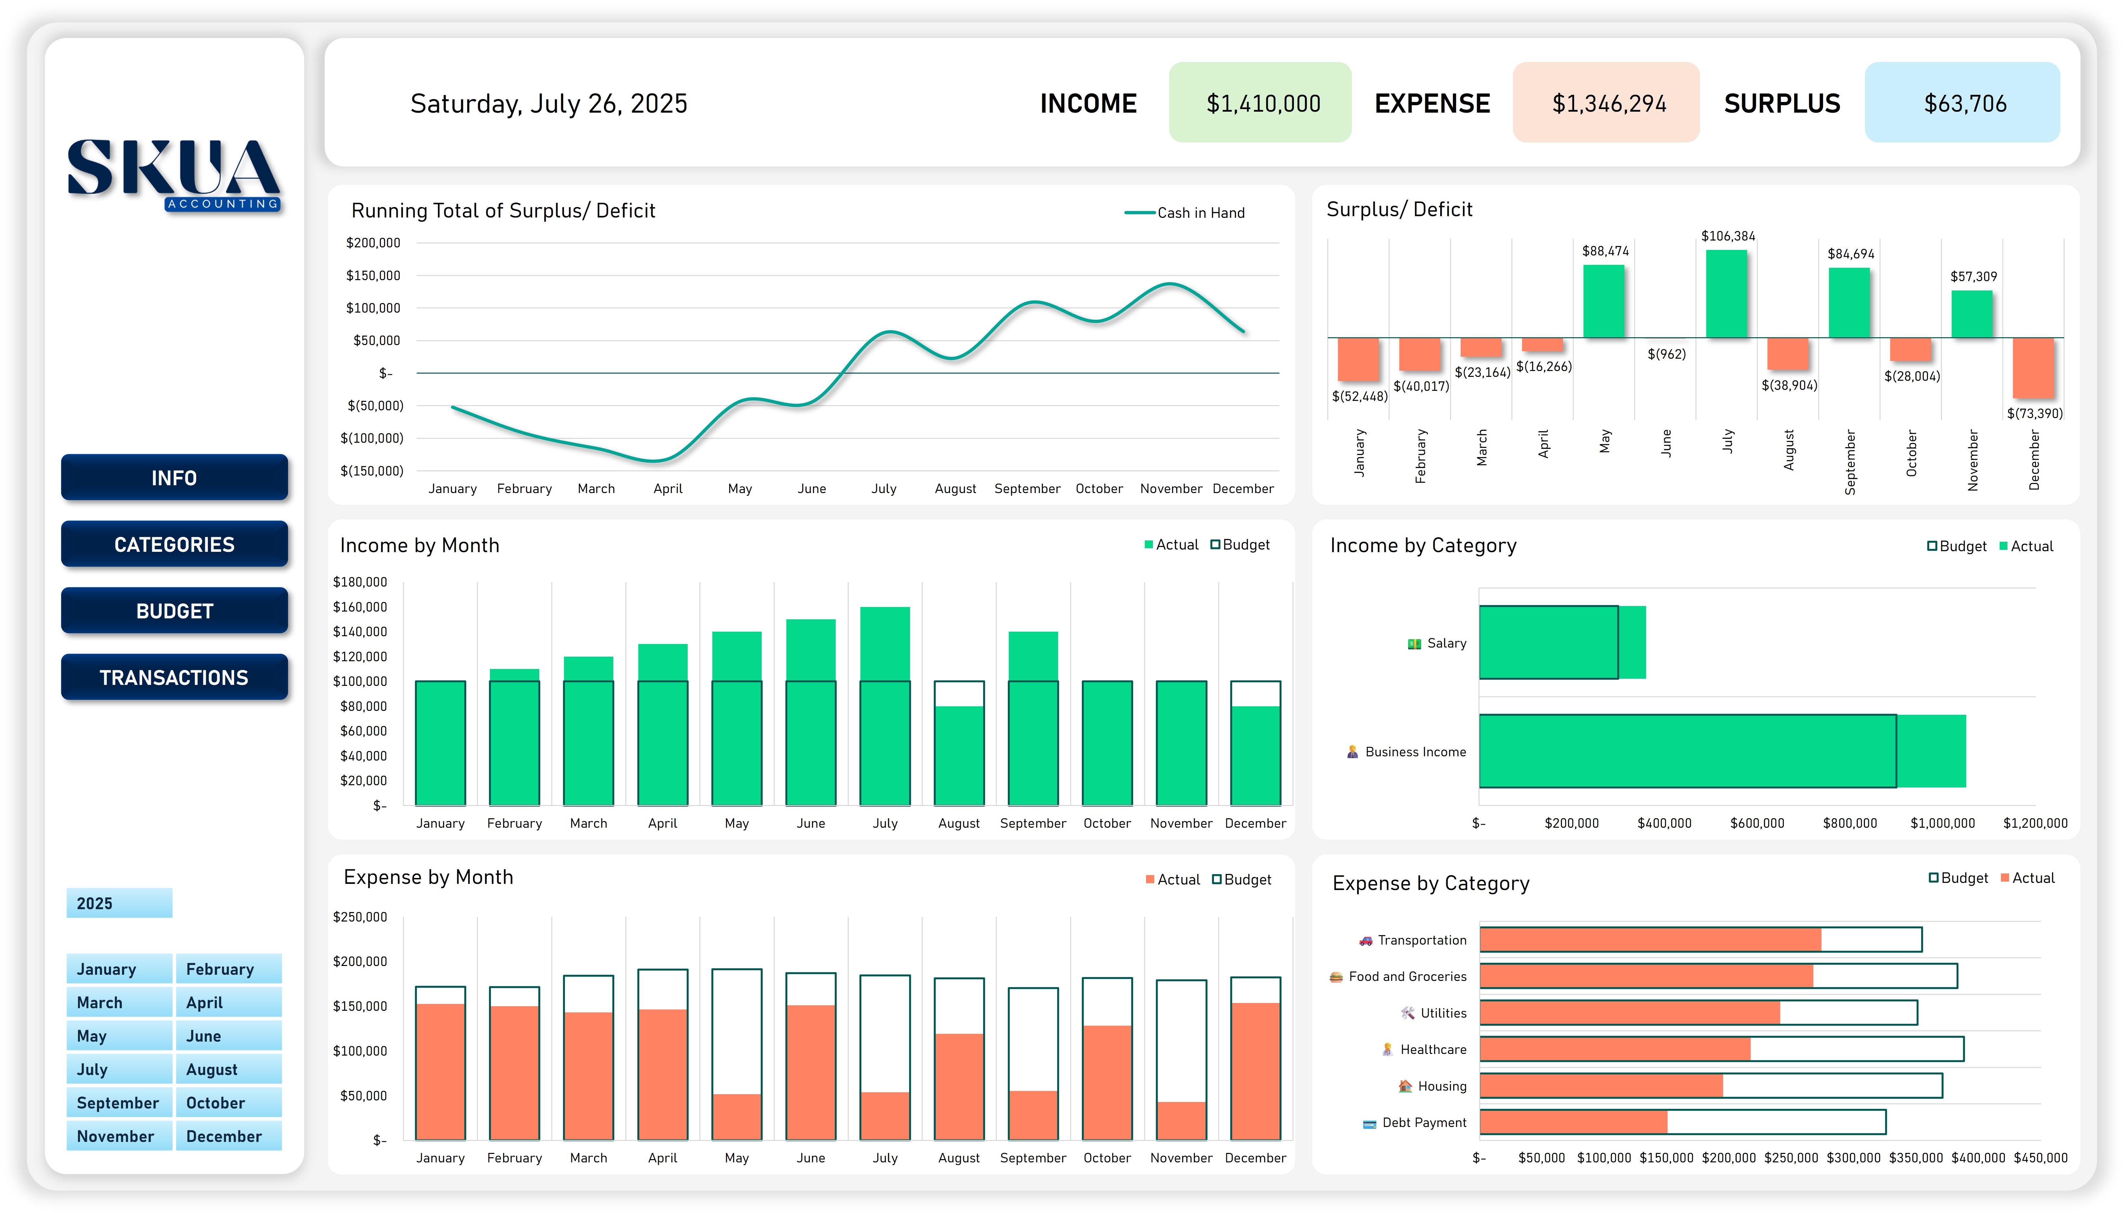Click the Income by Category chart title
2124x1213 pixels.
pyautogui.click(x=1423, y=546)
